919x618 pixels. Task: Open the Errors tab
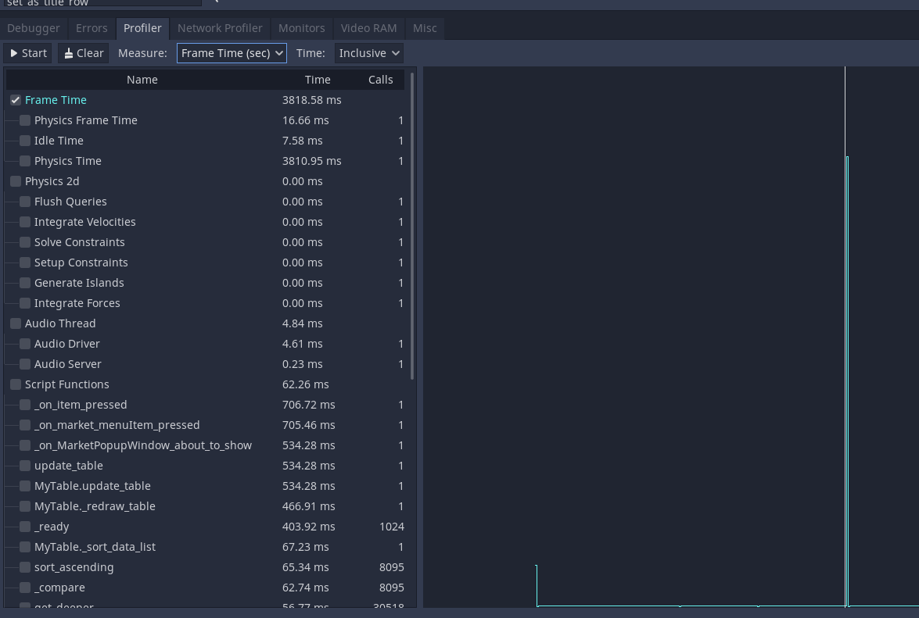(x=92, y=28)
